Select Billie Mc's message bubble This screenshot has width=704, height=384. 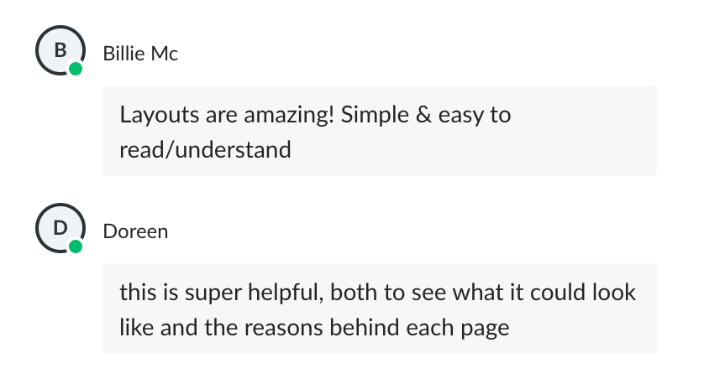pos(379,131)
